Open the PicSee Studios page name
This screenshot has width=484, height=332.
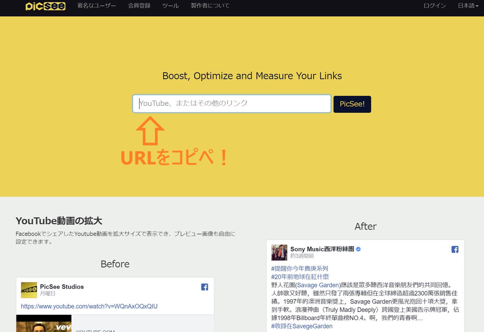tap(62, 286)
